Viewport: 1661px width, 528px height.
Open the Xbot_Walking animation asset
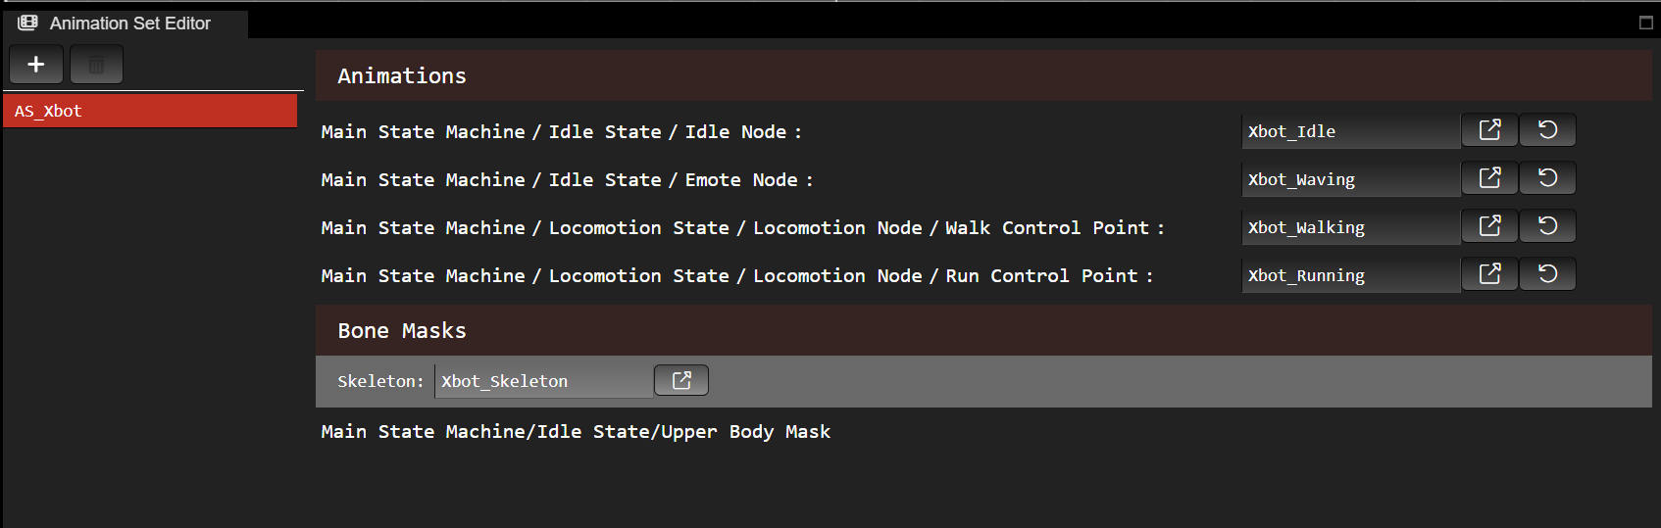[x=1489, y=226]
